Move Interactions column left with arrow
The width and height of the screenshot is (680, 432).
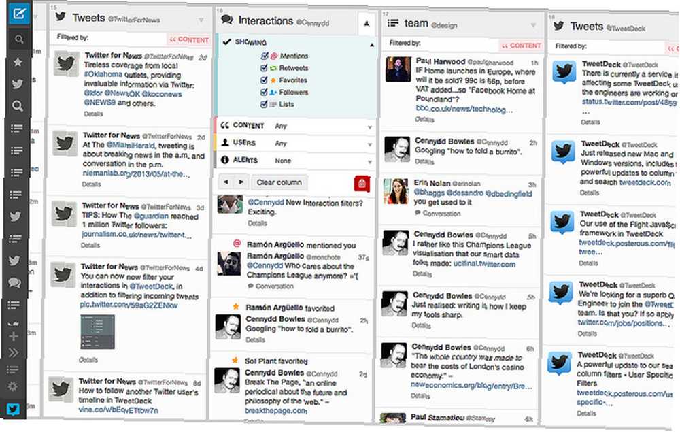pyautogui.click(x=226, y=182)
